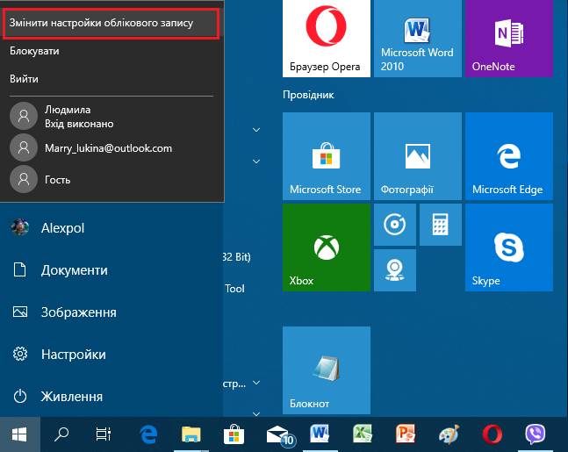Open the Зображення folder link
The height and width of the screenshot is (452, 568).
point(111,312)
